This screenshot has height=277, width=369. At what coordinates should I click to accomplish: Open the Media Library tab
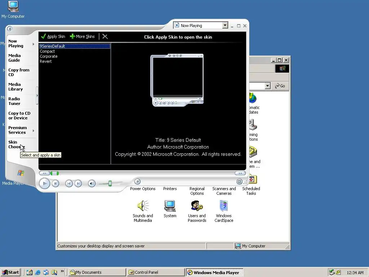(15, 87)
